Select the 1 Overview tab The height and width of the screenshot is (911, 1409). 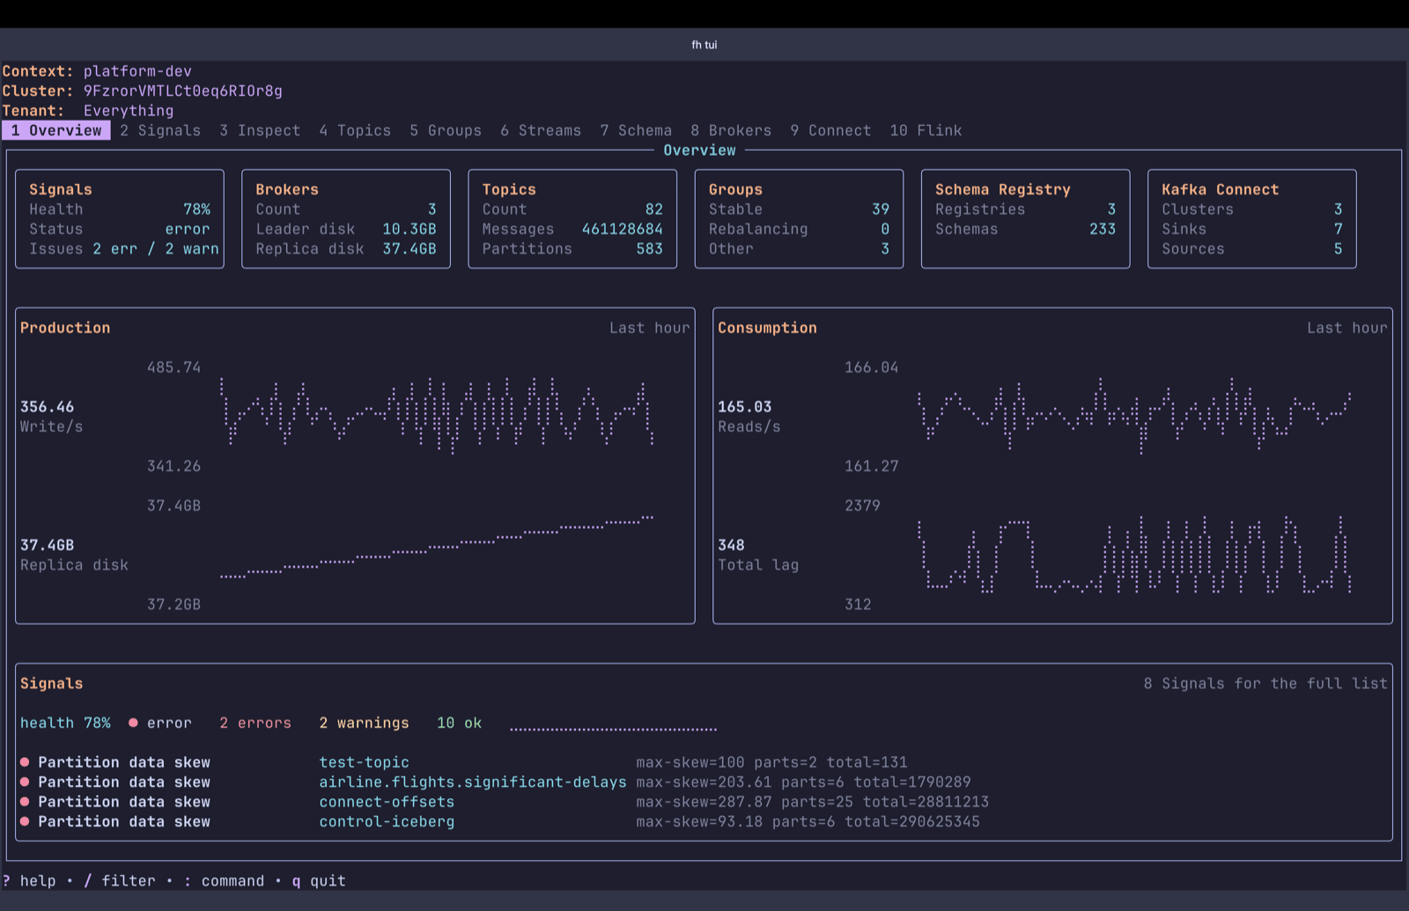pyautogui.click(x=56, y=130)
